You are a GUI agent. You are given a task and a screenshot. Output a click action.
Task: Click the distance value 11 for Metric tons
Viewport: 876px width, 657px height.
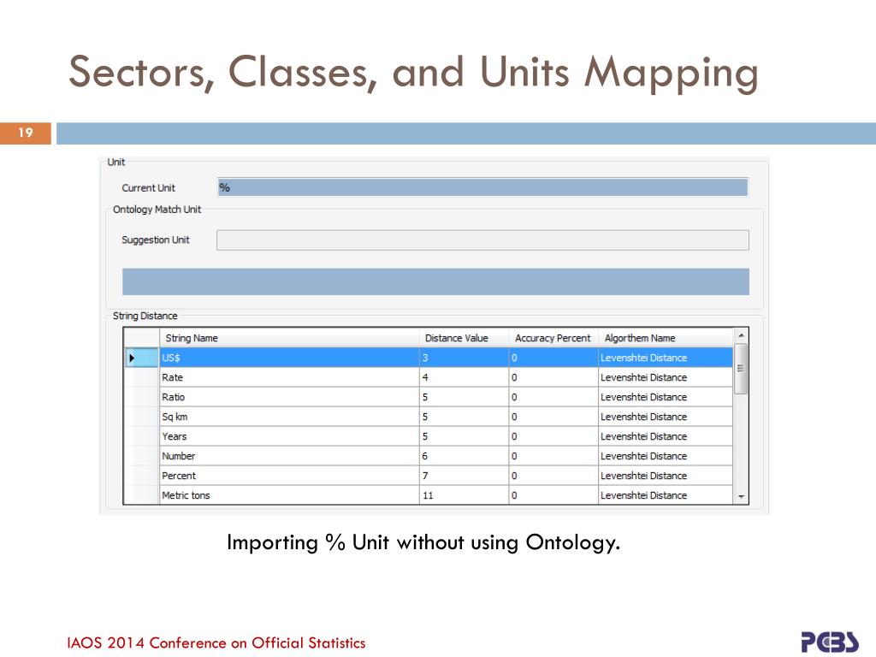[465, 495]
